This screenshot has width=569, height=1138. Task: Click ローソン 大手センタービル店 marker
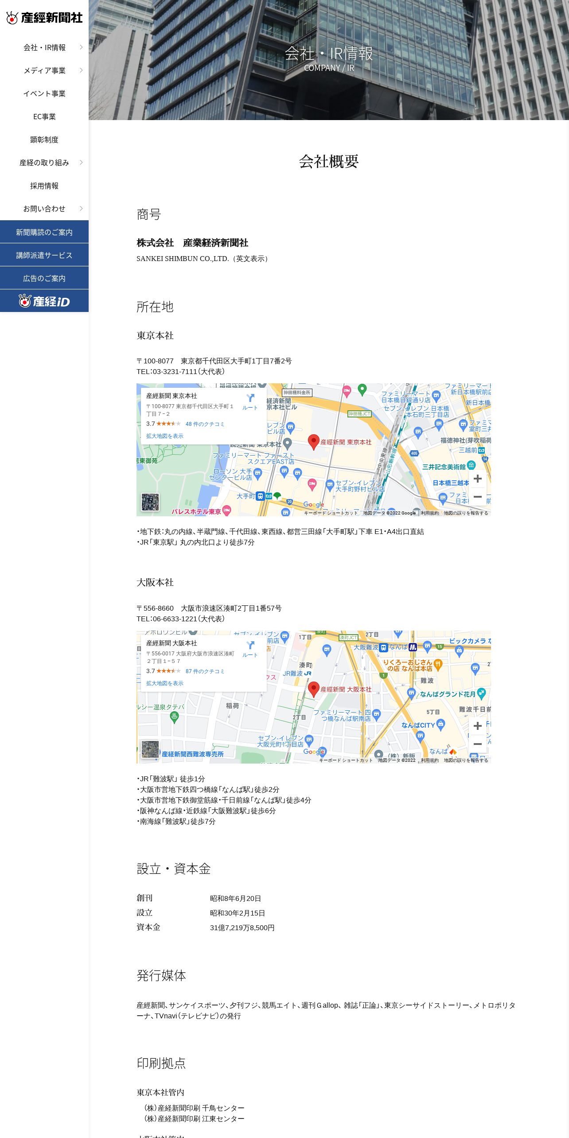tap(258, 474)
